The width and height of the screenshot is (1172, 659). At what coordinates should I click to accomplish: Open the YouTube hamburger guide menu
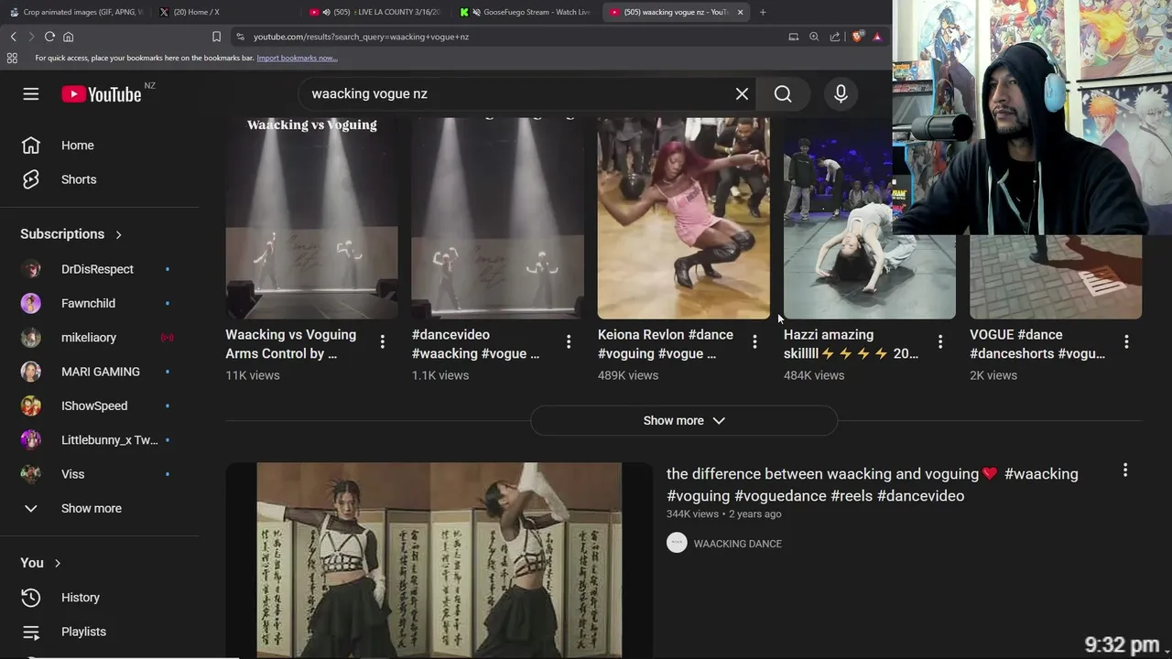[31, 93]
